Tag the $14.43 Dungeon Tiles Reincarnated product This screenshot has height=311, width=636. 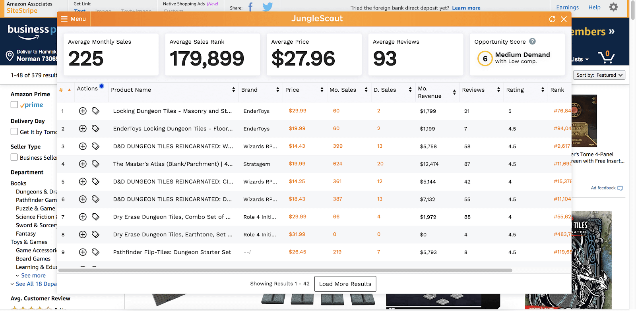click(95, 146)
